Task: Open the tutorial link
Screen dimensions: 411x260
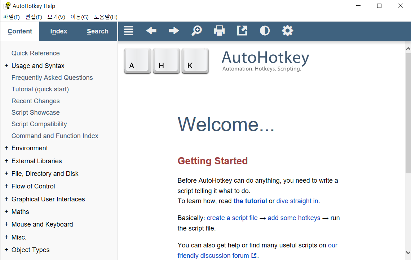Action: pos(250,201)
